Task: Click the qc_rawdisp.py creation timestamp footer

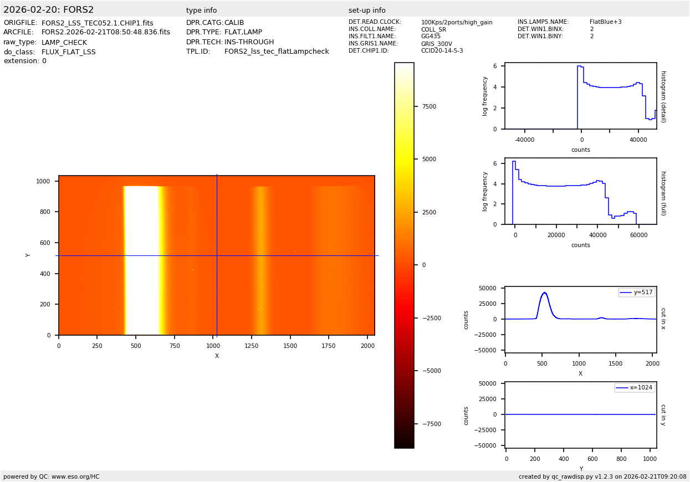Action: (602, 476)
